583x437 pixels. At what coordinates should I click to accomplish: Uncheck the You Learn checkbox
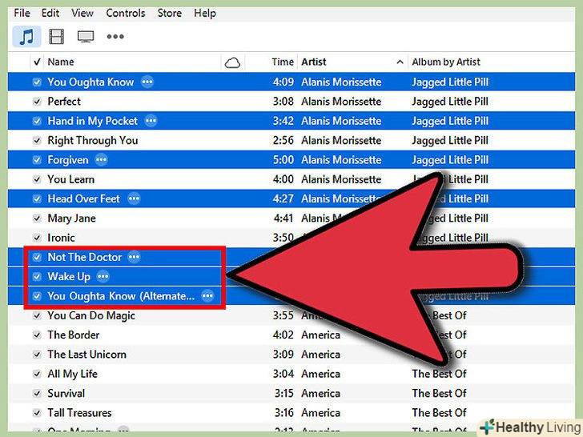click(x=37, y=179)
